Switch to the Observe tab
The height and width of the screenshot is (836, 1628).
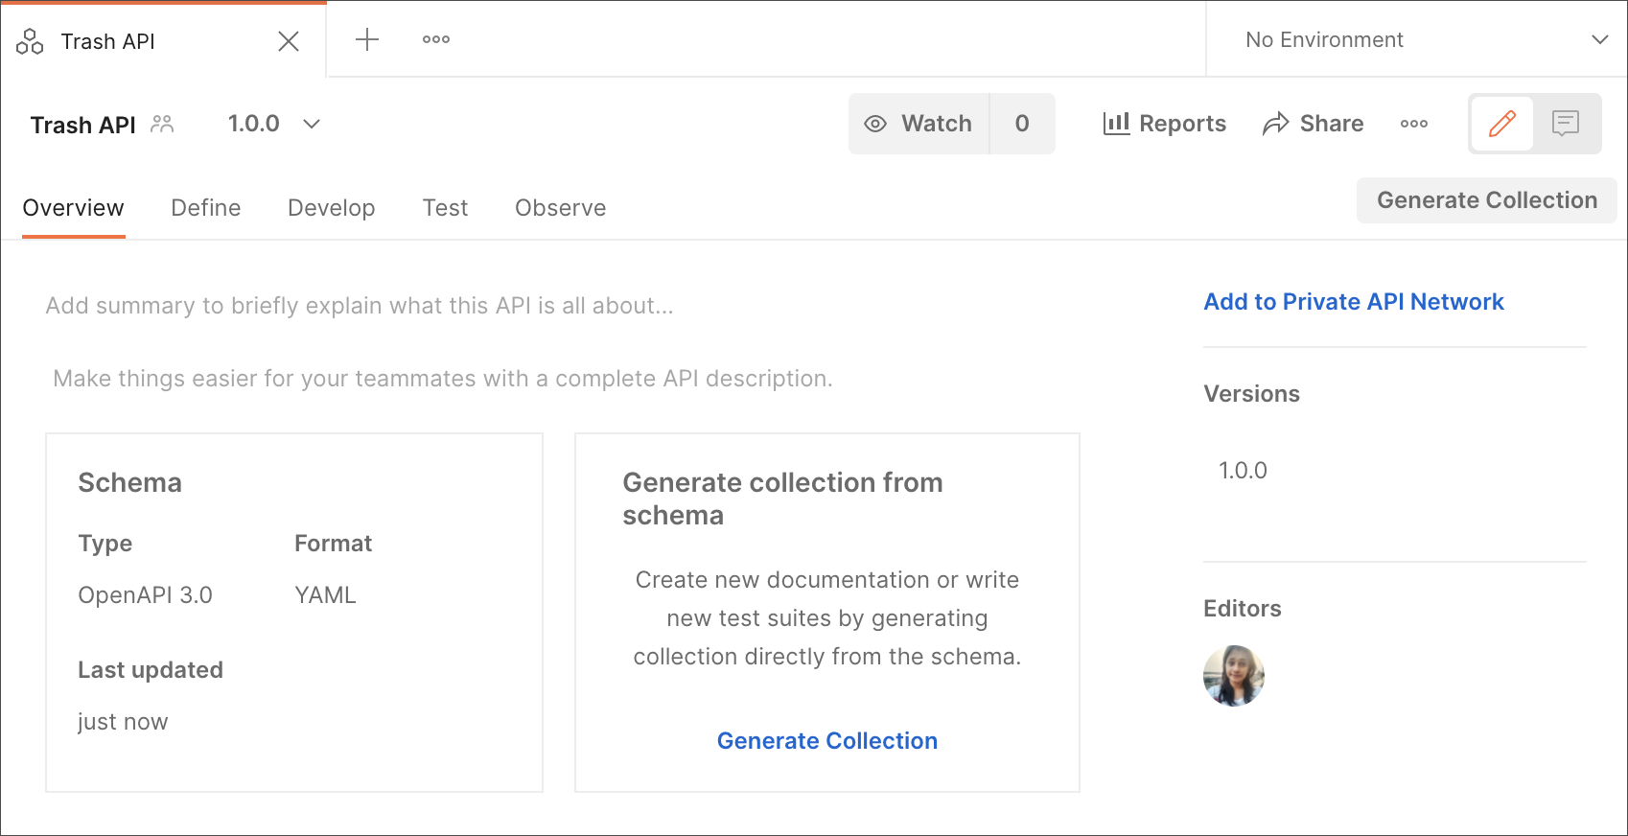pos(561,208)
